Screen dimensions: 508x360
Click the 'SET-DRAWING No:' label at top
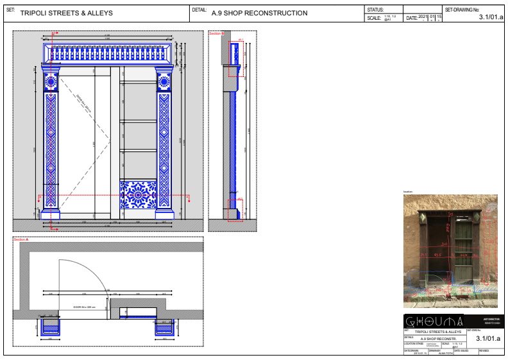[x=462, y=10]
